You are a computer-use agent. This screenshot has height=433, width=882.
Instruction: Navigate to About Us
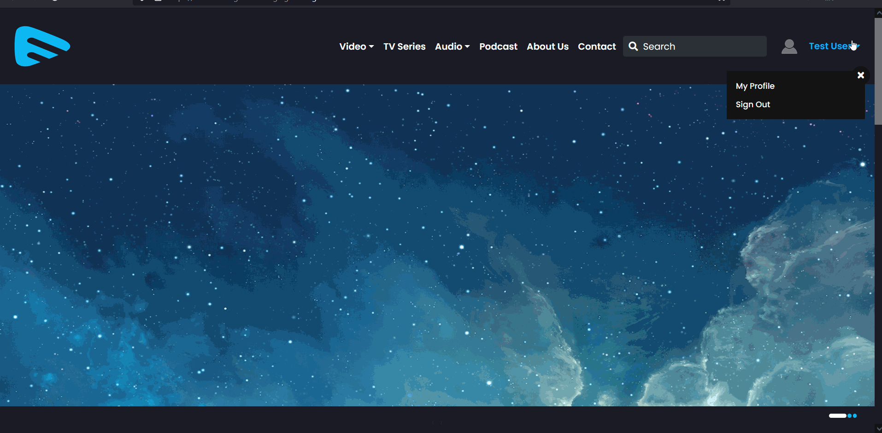tap(547, 46)
